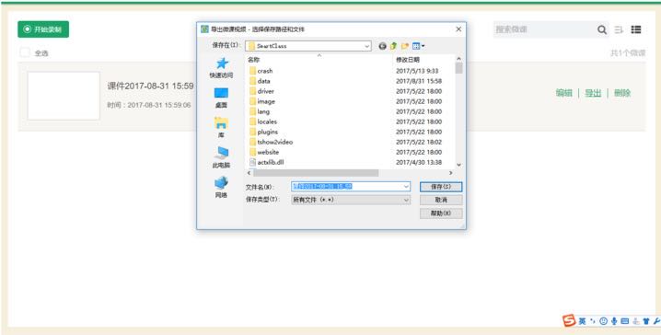Create a new folder in dialog
The image size is (661, 335).
(x=405, y=46)
